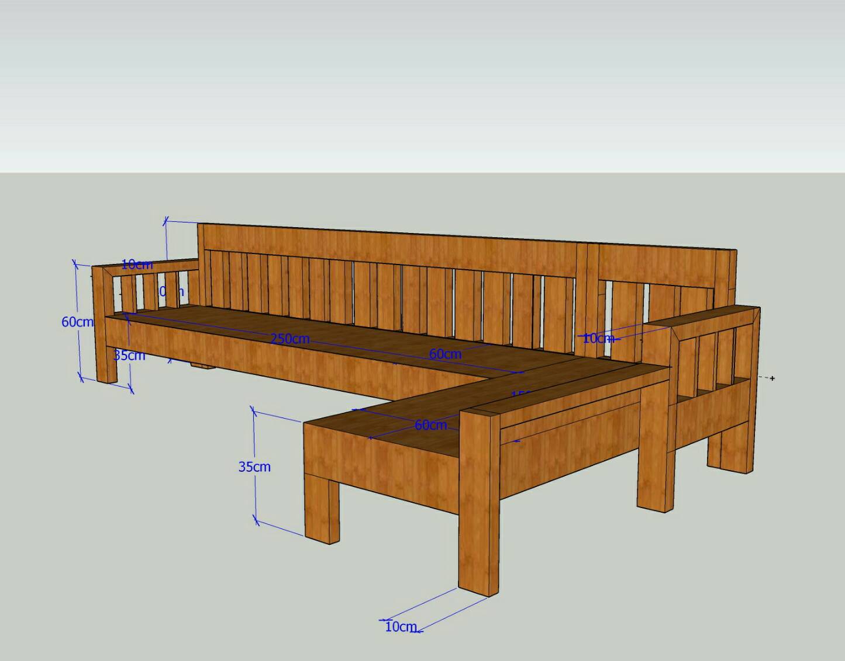845x661 pixels.
Task: Select the tall front post of the chaise
Action: [x=478, y=502]
